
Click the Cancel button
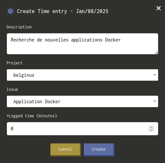66,150
